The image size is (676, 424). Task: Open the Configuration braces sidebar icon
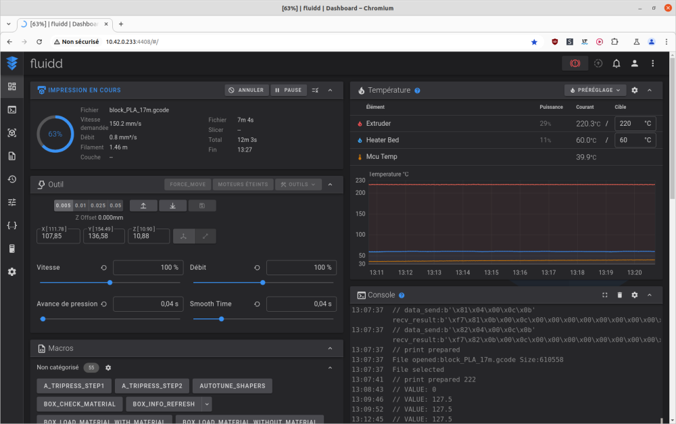pyautogui.click(x=11, y=225)
